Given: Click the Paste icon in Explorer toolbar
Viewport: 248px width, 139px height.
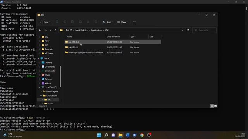Looking at the screenshot, I should tap(72, 22).
